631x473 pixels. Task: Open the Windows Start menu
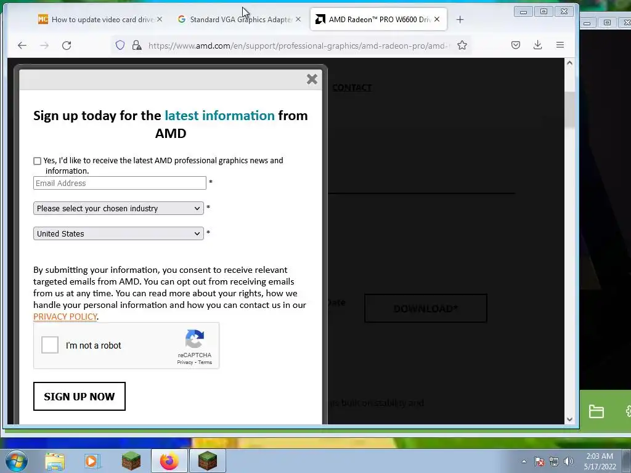click(x=17, y=461)
